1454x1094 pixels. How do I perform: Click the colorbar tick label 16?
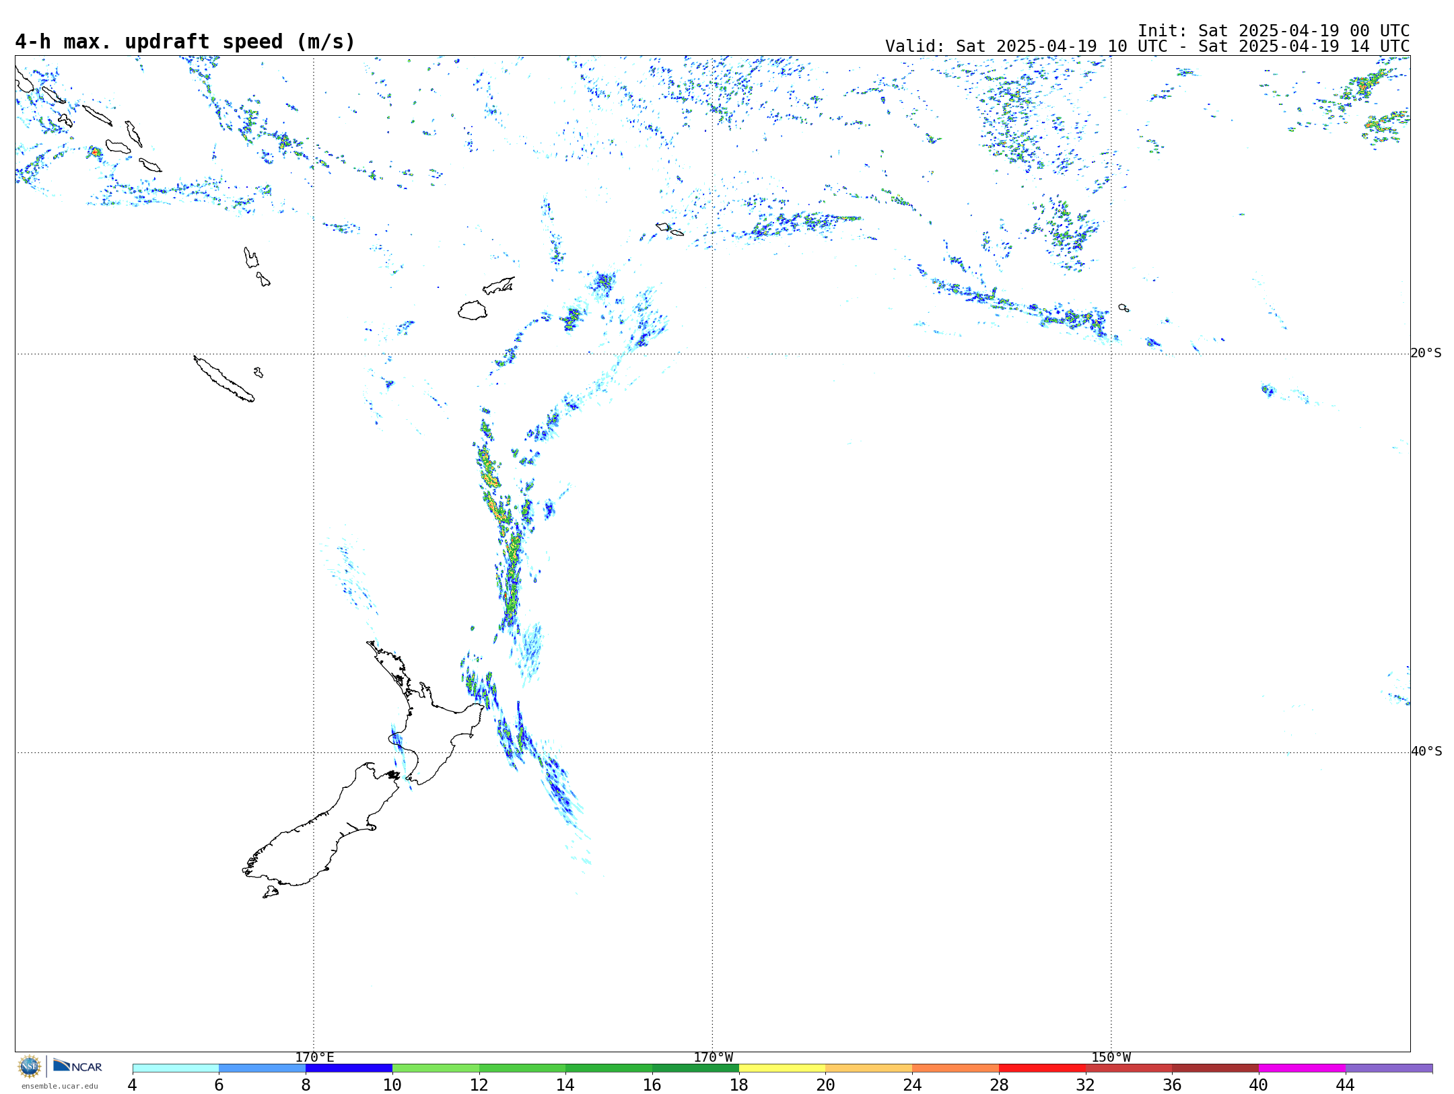coord(652,1085)
